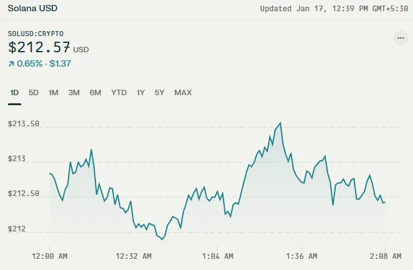Switch chart to 5Y range
The width and height of the screenshot is (413, 270).
159,93
